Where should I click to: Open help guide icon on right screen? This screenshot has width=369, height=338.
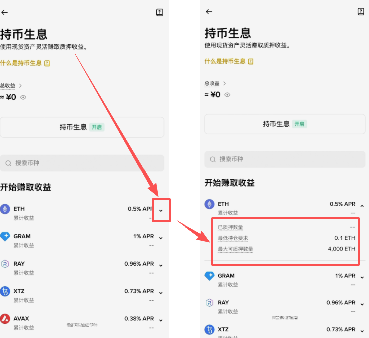(361, 12)
